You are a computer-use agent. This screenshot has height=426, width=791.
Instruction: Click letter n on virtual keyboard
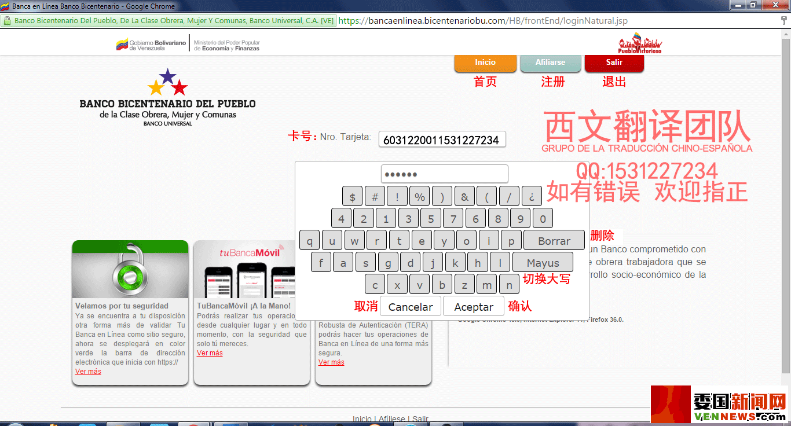click(x=509, y=284)
